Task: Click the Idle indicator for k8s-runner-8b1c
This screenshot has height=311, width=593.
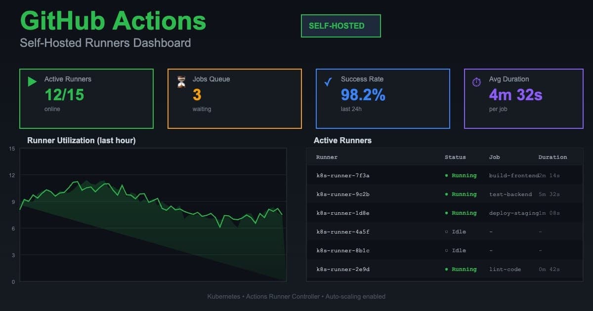Action: coord(447,250)
